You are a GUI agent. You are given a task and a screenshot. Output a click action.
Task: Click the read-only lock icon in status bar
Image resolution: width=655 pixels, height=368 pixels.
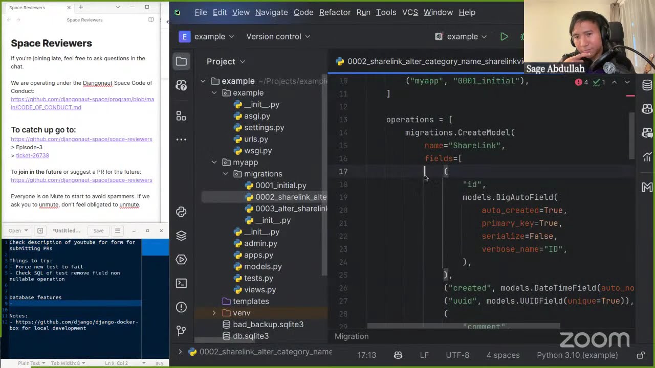[x=640, y=355]
